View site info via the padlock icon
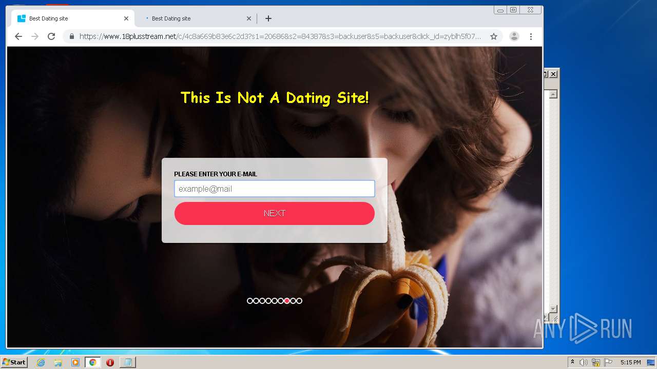 (x=72, y=36)
